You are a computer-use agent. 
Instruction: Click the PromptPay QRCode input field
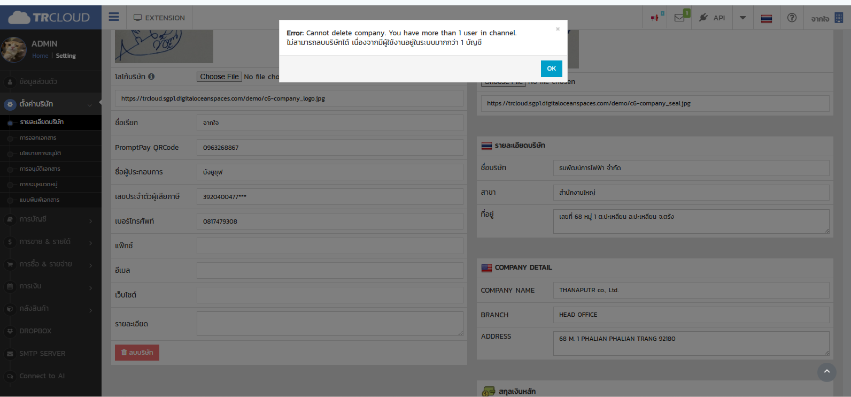click(x=329, y=148)
